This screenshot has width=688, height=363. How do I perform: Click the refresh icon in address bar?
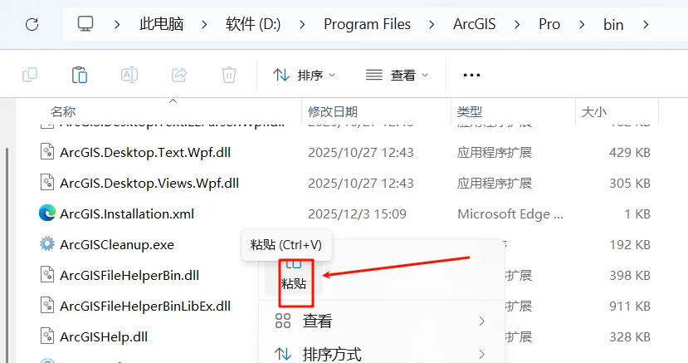32,24
